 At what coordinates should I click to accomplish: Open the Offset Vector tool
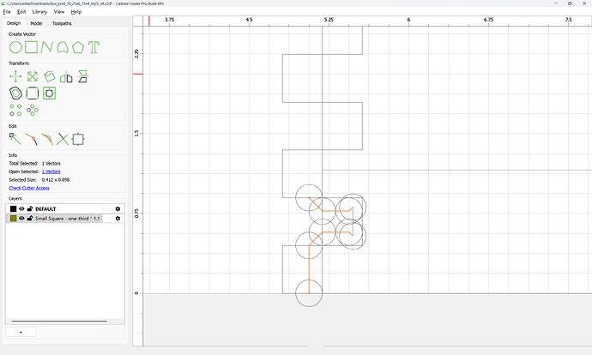click(15, 93)
